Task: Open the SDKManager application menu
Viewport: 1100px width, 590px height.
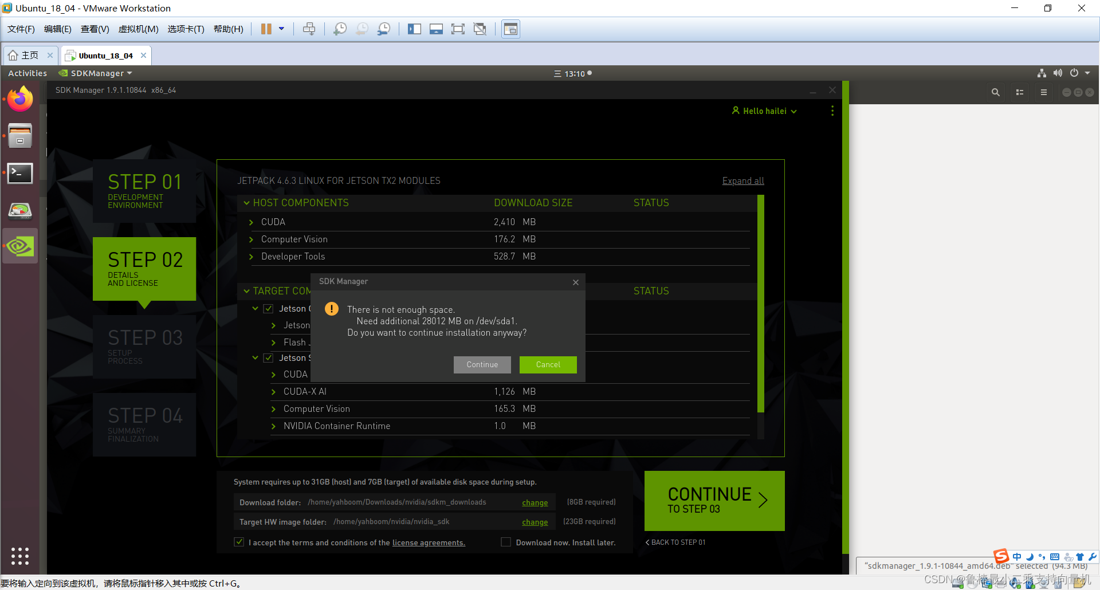Action: coord(96,73)
